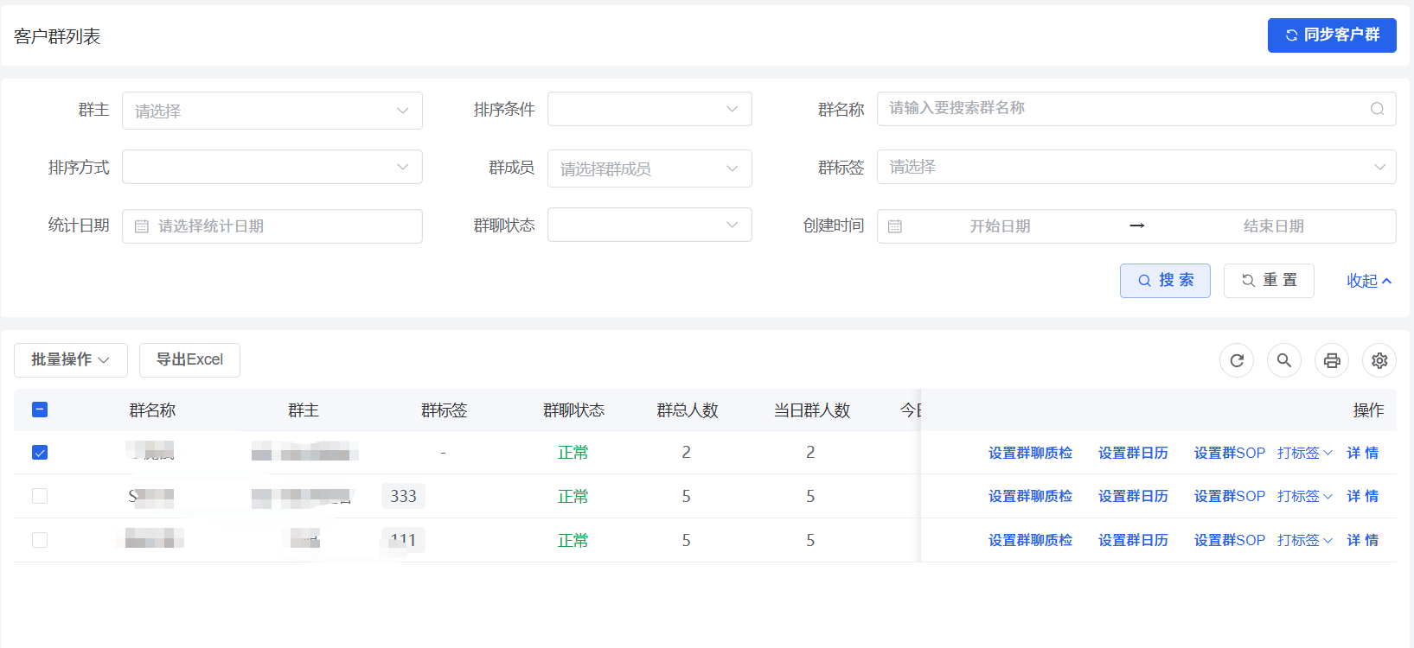Screen dimensions: 1414x648
Task: Click calendar icon in 创建时间 field
Action: tap(895, 226)
